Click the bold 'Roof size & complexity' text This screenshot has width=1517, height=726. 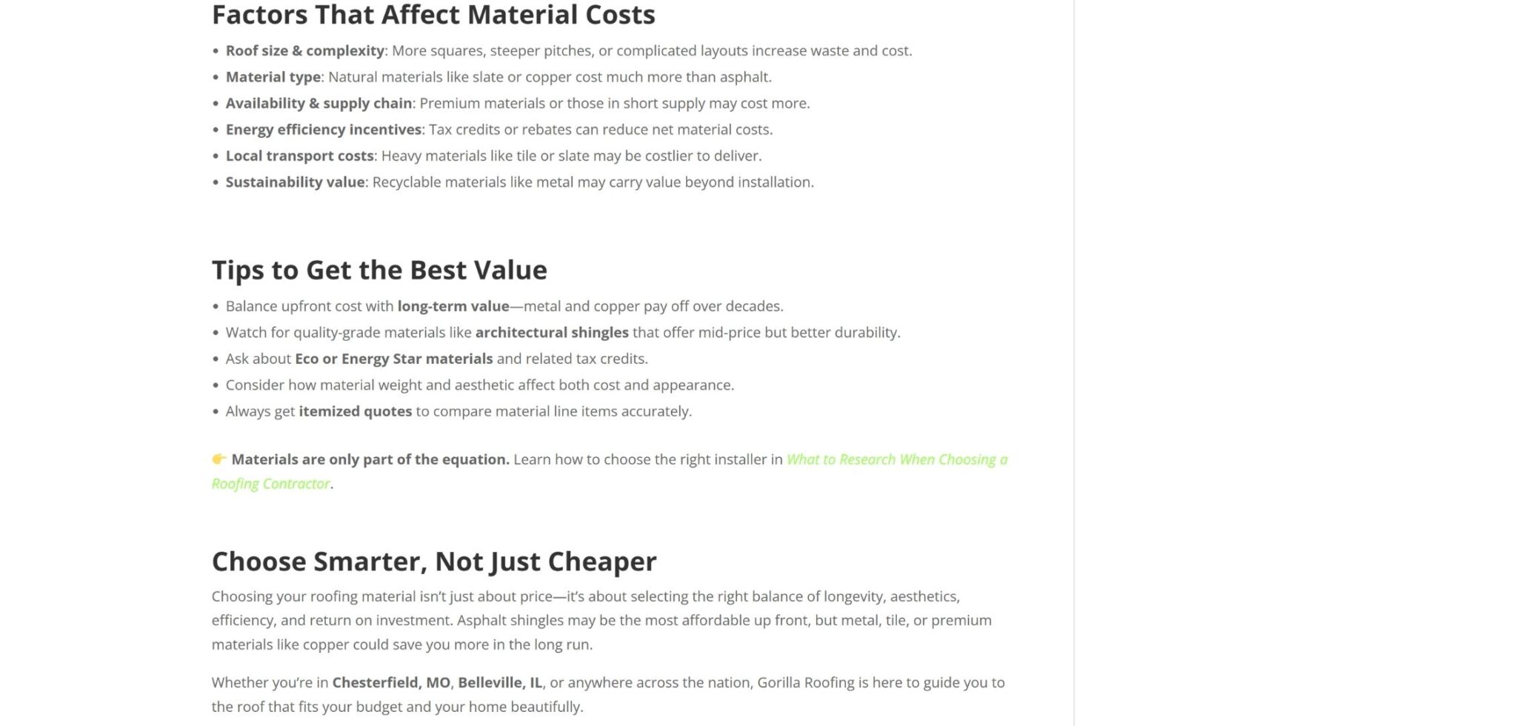click(x=304, y=51)
